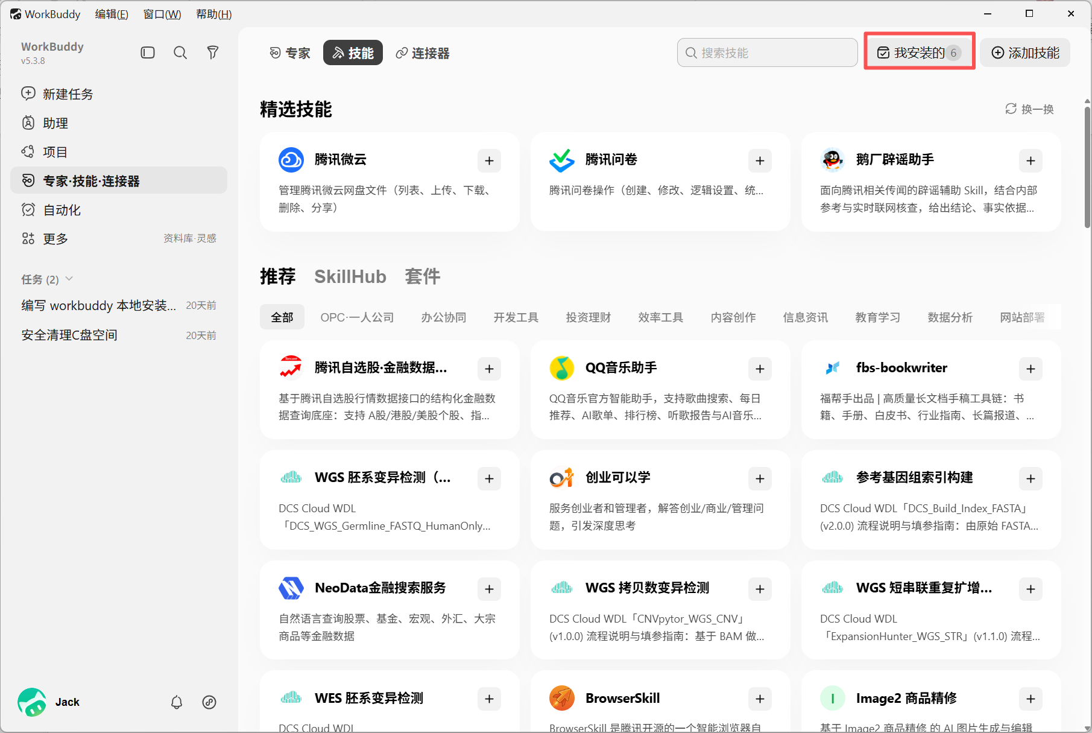Image resolution: width=1092 pixels, height=733 pixels.
Task: Switch to the 连接器 tab
Action: pyautogui.click(x=423, y=53)
